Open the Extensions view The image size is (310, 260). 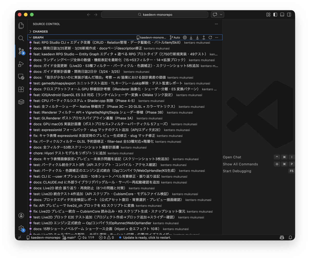point(21,89)
